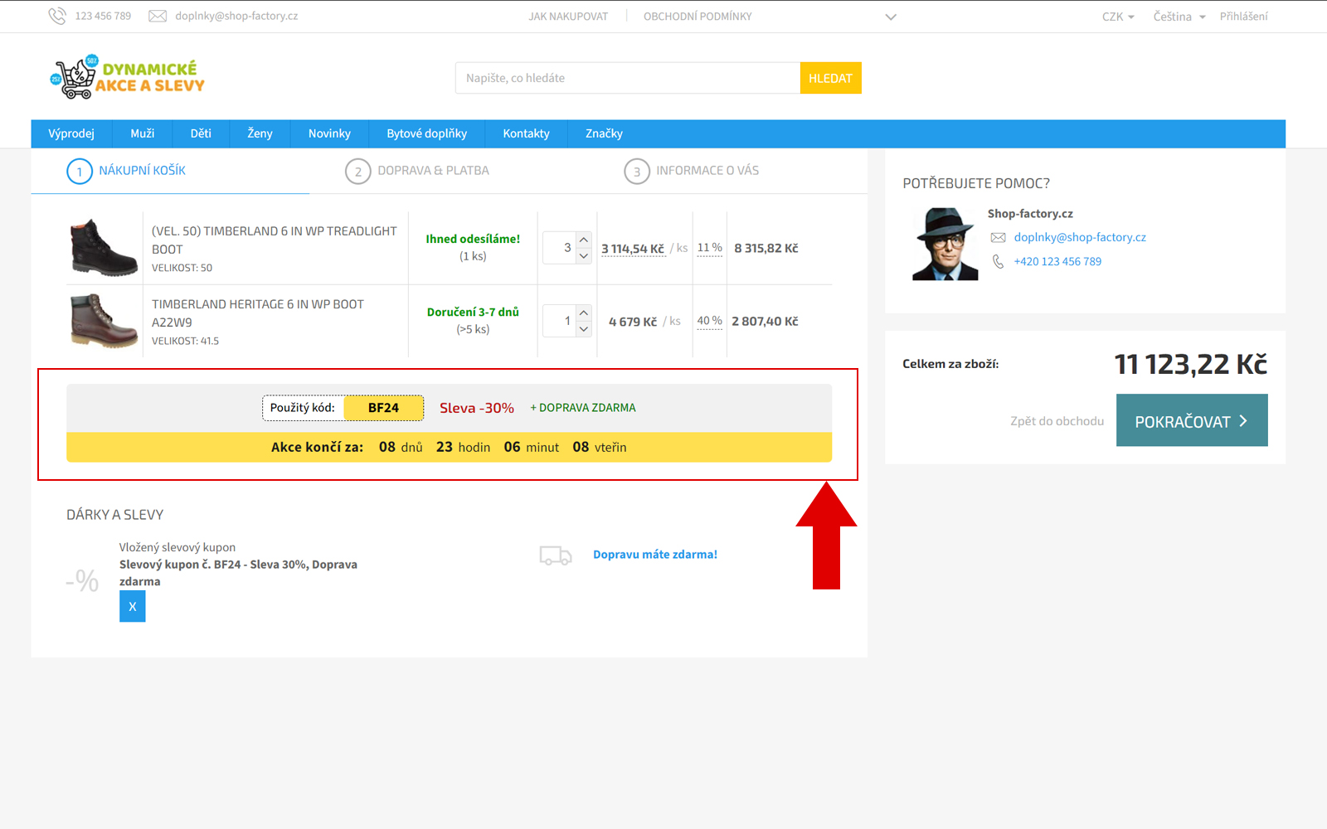Open Jak nakupovat page

[x=568, y=17]
